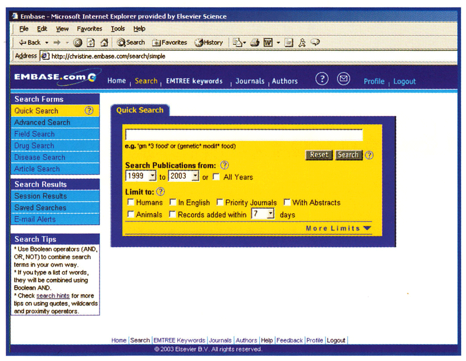Tick the All Years checkbox
The width and height of the screenshot is (466, 361).
click(216, 177)
